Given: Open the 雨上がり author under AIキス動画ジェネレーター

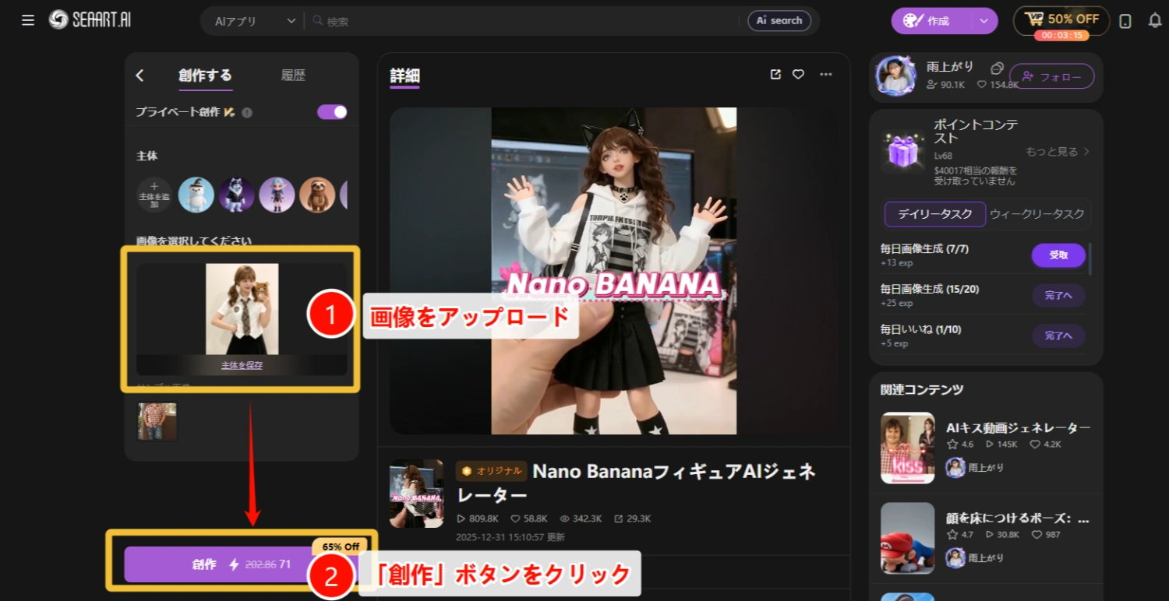Looking at the screenshot, I should 974,467.
